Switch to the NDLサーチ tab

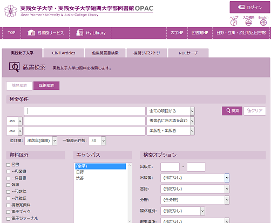pos(188,53)
